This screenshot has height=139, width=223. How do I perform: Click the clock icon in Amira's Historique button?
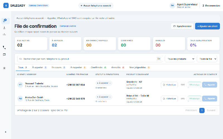pos(164,99)
